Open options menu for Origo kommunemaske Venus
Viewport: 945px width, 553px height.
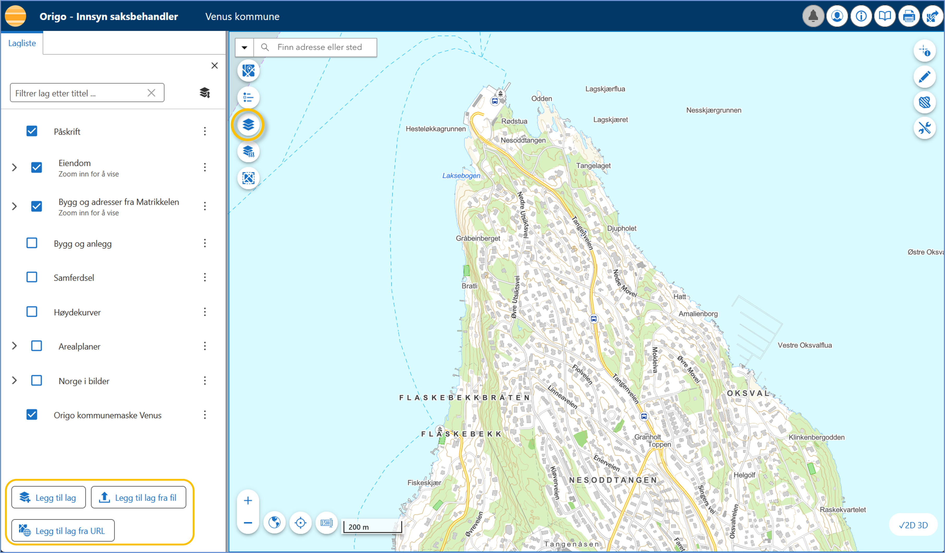[x=205, y=415]
